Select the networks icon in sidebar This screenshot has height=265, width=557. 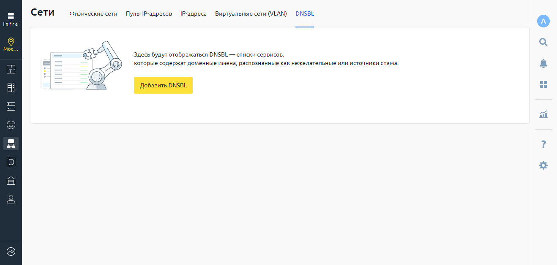pos(11,143)
